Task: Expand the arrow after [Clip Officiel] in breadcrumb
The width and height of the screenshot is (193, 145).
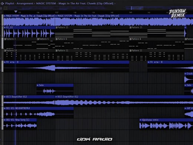Action: click(115, 3)
